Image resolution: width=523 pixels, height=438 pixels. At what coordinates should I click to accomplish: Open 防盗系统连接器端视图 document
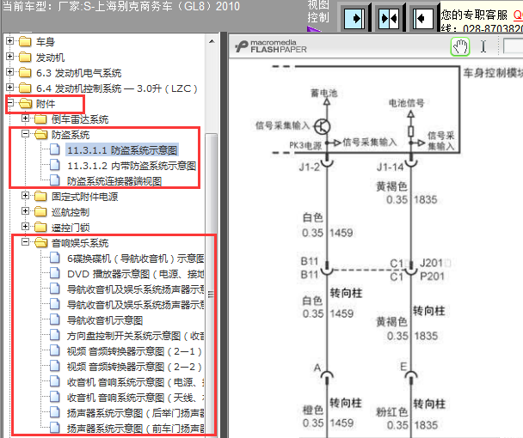click(114, 181)
